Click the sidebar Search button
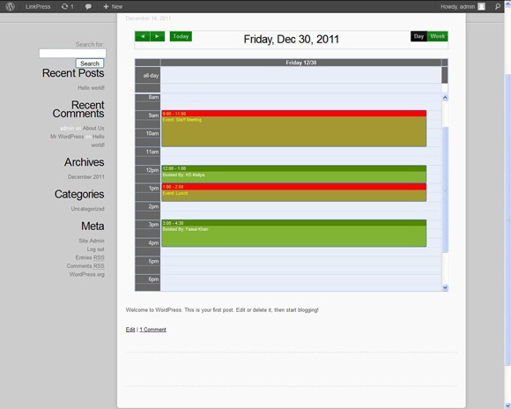The height and width of the screenshot is (409, 511). [x=90, y=63]
